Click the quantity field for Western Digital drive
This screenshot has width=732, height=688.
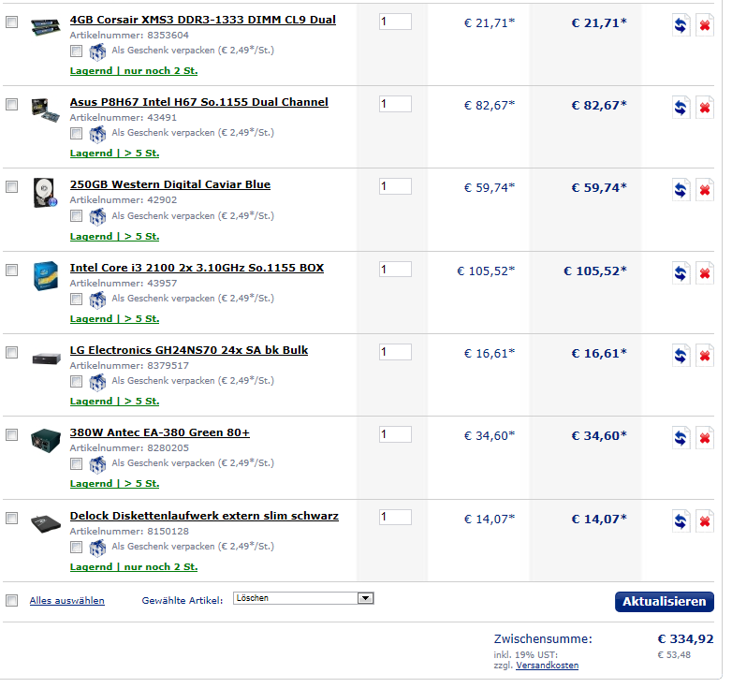click(395, 187)
